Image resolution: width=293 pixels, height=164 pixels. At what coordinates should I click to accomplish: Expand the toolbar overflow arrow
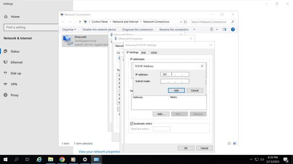coord(194,29)
